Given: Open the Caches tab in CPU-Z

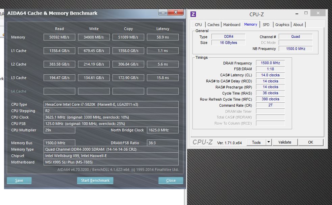Looking at the screenshot, I should [x=213, y=25].
